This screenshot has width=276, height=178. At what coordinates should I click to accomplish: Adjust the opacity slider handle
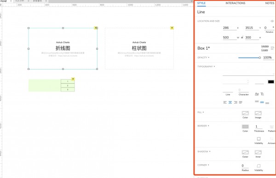point(259,58)
